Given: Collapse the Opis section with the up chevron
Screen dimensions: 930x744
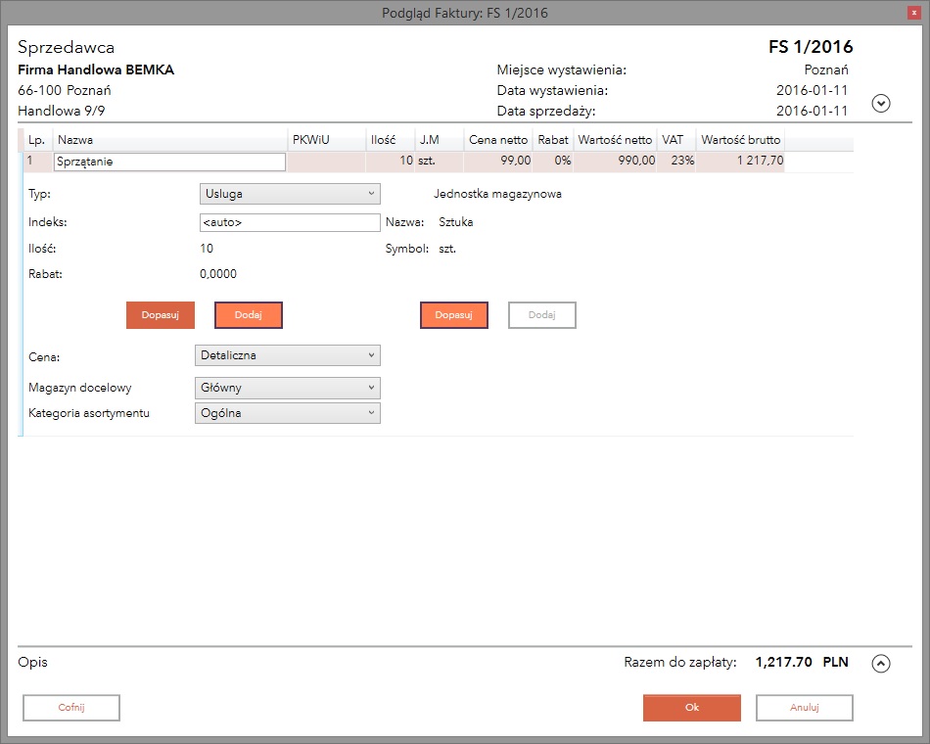Looking at the screenshot, I should pyautogui.click(x=881, y=664).
